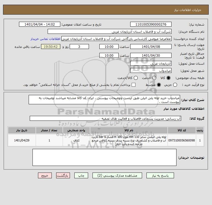Click the واحد شمارش column header

pyautogui.click(x=76, y=130)
